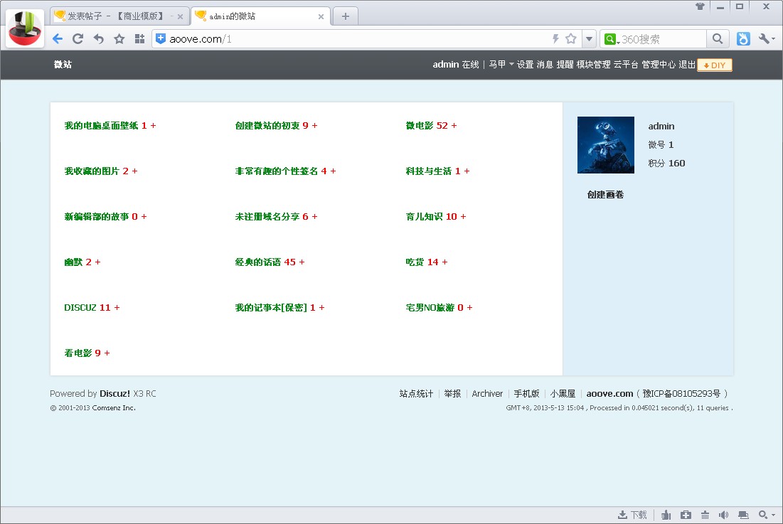The image size is (783, 524).
Task: Close the admin的微站 tab
Action: [x=321, y=17]
